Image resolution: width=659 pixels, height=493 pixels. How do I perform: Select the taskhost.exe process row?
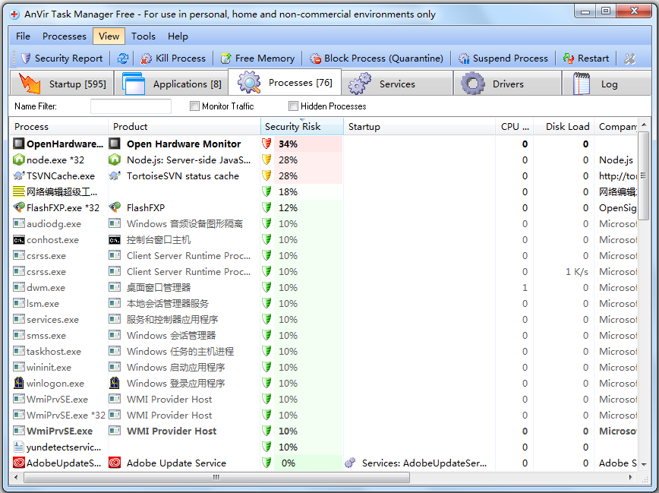323,352
